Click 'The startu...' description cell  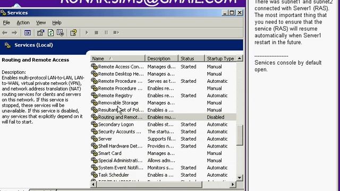pos(160,132)
